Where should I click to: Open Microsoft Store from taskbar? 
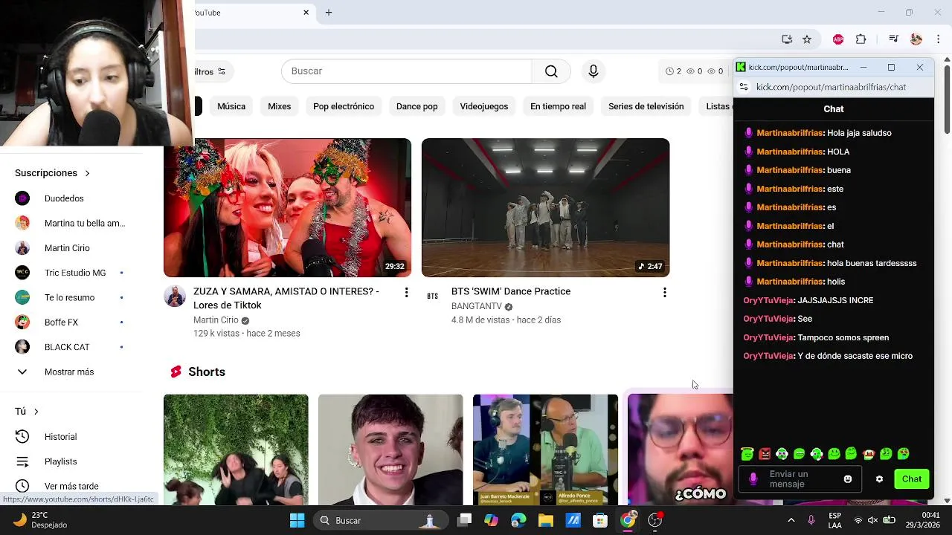(600, 520)
